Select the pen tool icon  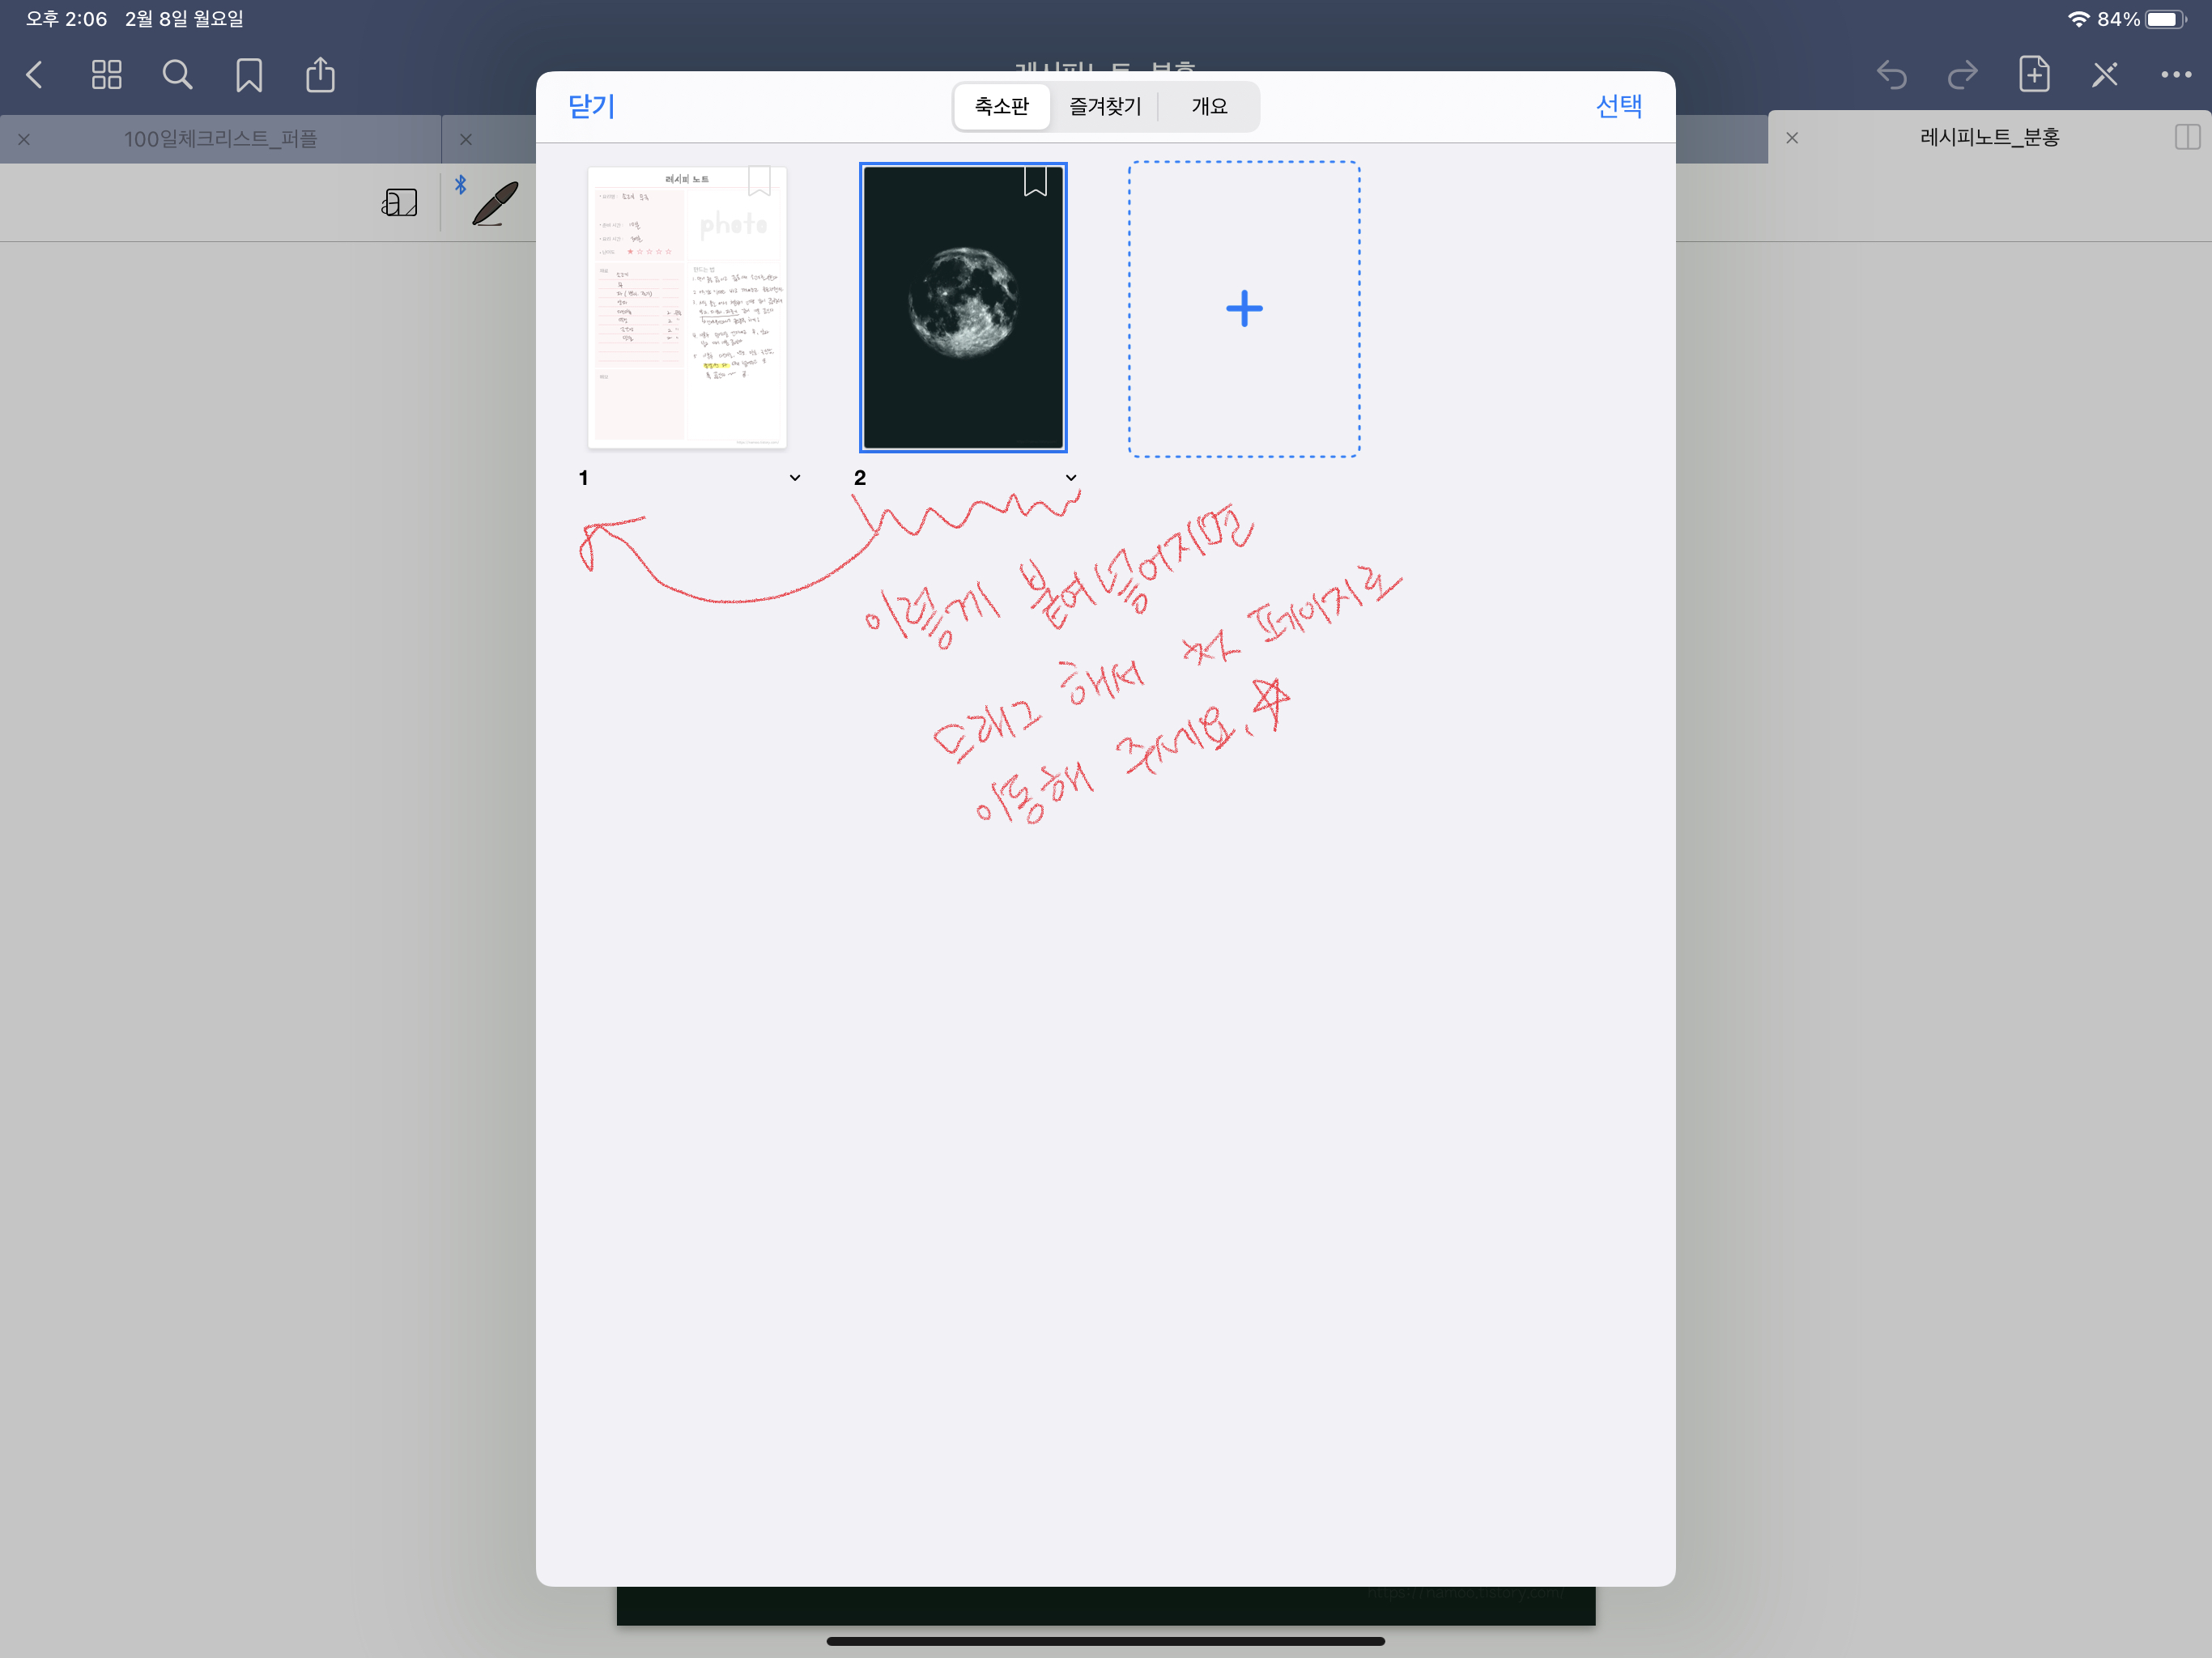pos(495,203)
